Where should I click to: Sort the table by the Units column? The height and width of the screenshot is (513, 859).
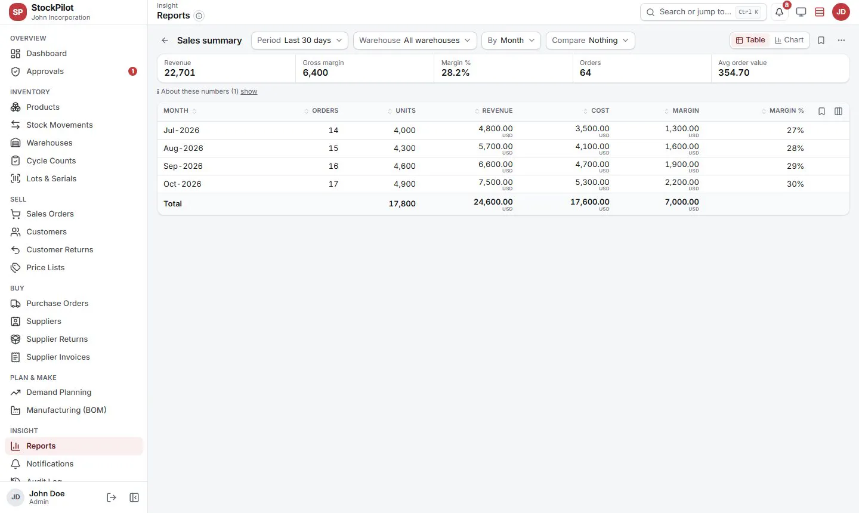[x=401, y=111]
